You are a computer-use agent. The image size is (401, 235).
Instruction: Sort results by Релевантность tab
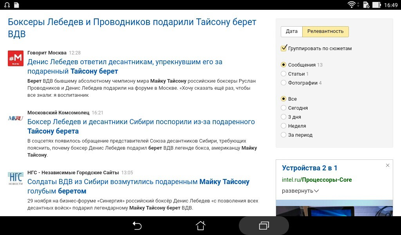tap(325, 31)
